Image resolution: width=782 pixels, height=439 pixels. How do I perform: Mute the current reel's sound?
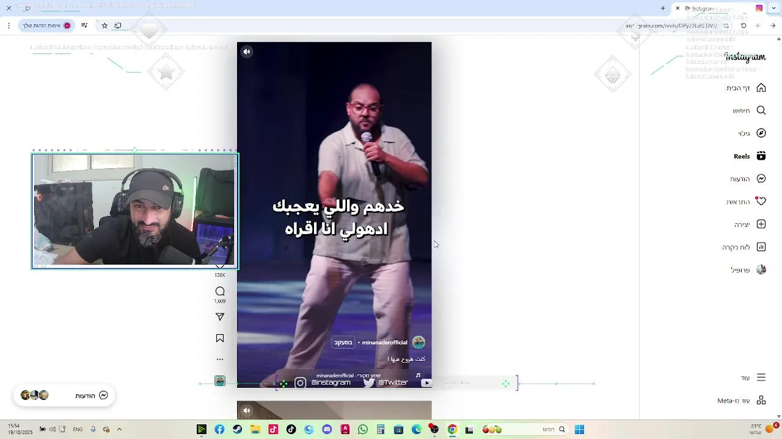point(247,52)
